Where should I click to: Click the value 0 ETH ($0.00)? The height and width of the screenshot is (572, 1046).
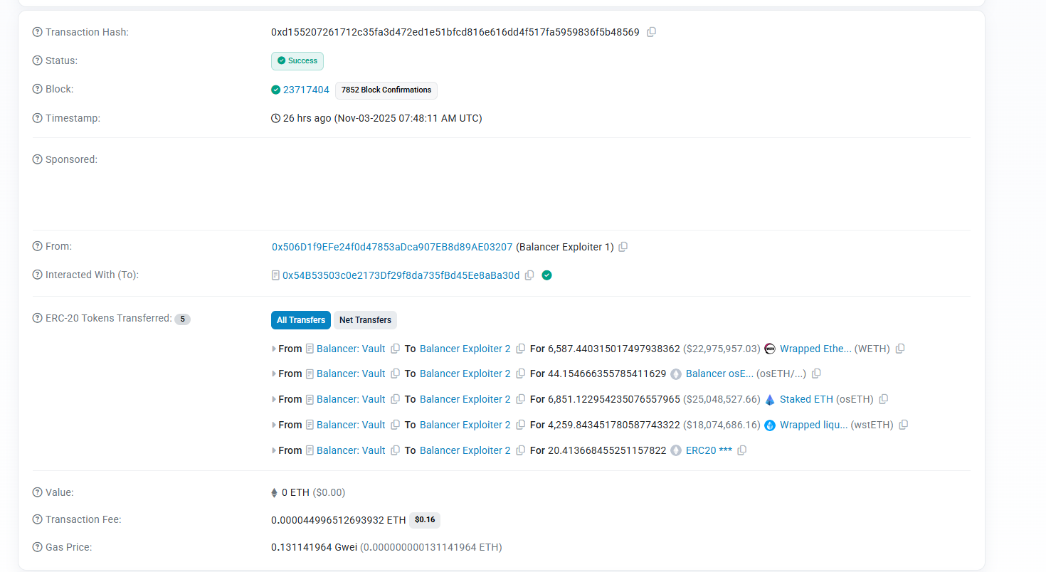[x=313, y=492]
